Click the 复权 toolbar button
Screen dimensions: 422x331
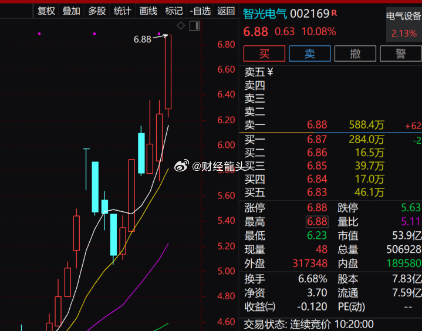click(46, 11)
